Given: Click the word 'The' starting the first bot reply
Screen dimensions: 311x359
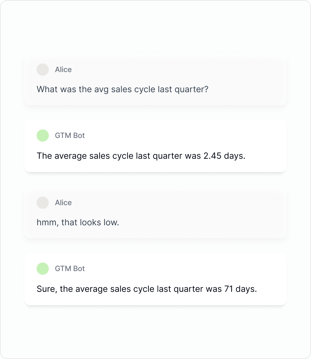Looking at the screenshot, I should click(45, 156).
